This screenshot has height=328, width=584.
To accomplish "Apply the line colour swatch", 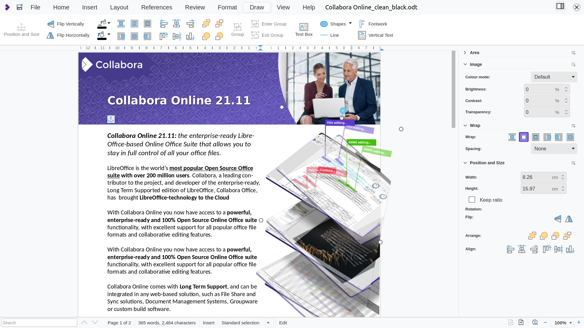I will (x=102, y=24).
